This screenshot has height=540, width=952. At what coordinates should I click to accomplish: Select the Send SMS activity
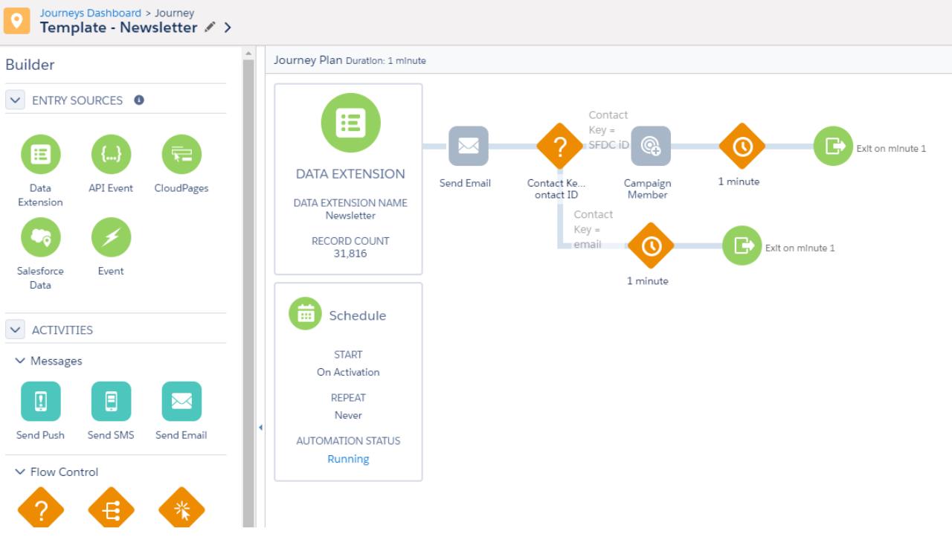tap(111, 401)
